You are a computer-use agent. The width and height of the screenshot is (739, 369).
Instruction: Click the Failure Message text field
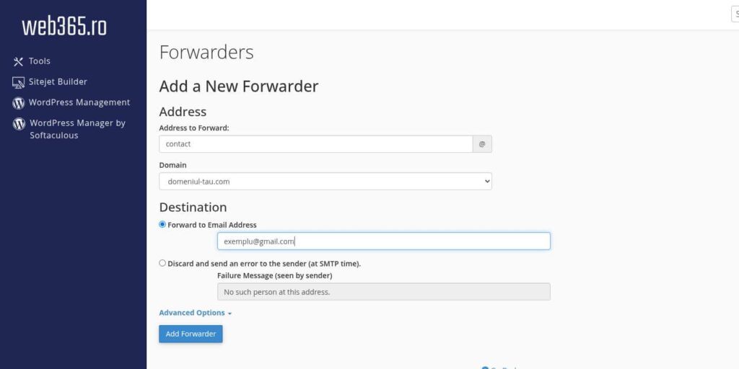click(x=383, y=292)
